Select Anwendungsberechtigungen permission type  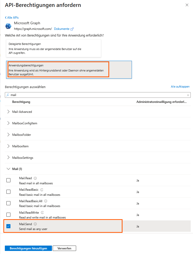tap(69, 70)
